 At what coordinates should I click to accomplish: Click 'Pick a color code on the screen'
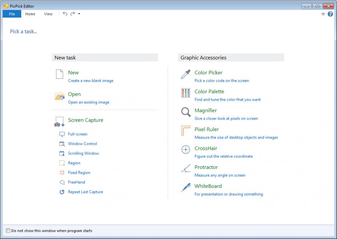pyautogui.click(x=222, y=81)
